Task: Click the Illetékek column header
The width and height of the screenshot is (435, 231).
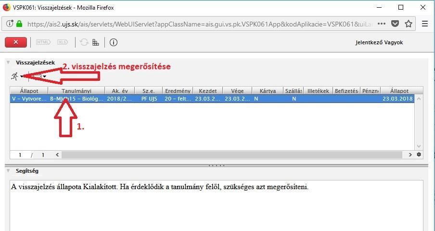Action: [x=318, y=90]
